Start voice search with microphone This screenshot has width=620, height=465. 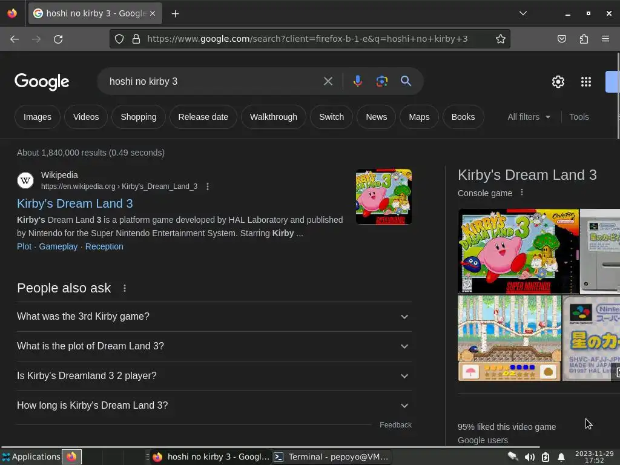point(357,82)
